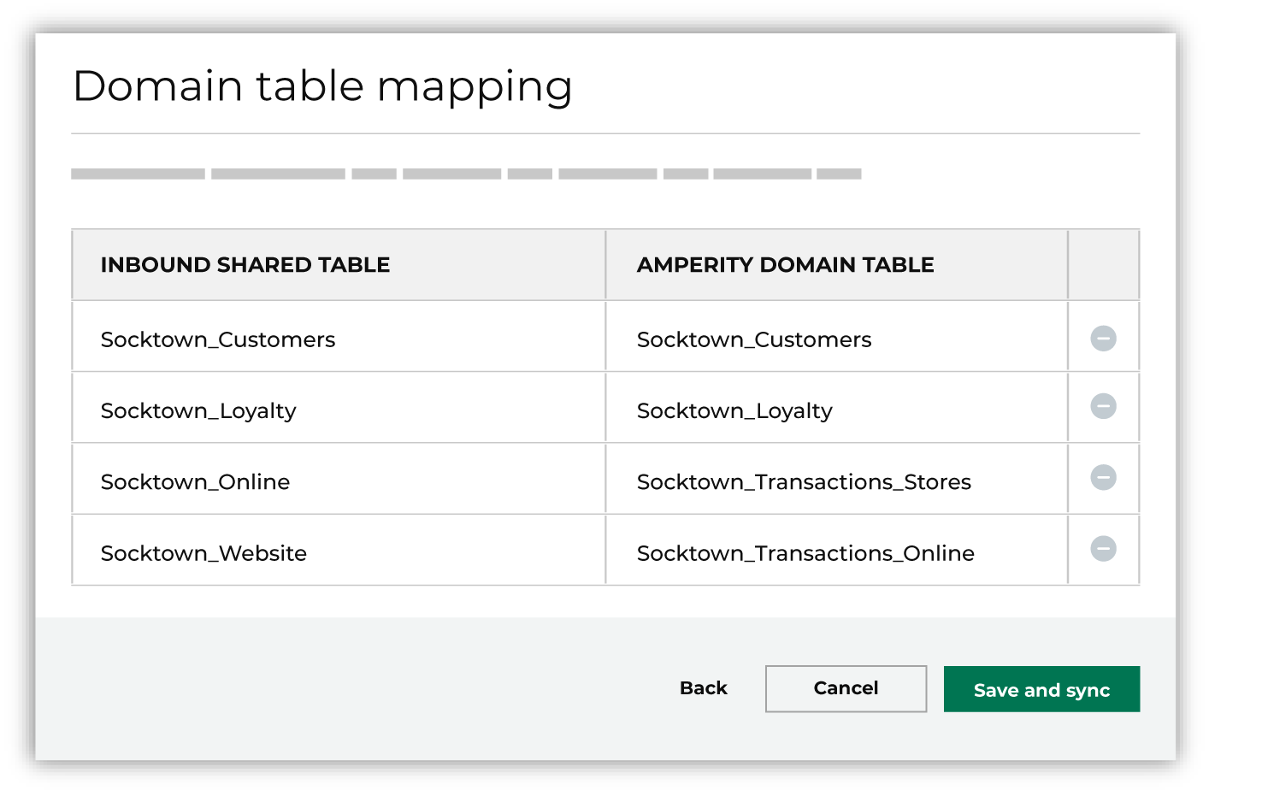The height and width of the screenshot is (796, 1262).
Task: Click the Cancel button
Action: (845, 688)
